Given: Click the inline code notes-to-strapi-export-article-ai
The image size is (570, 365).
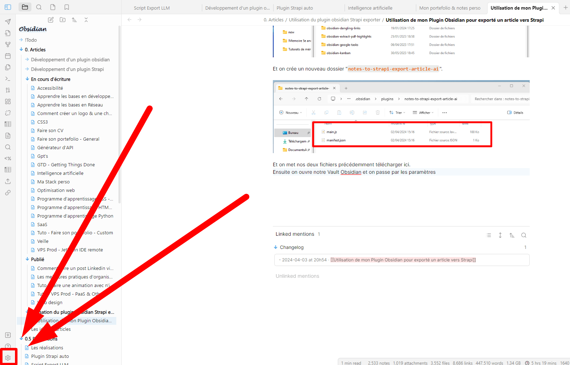Looking at the screenshot, I should click(393, 69).
